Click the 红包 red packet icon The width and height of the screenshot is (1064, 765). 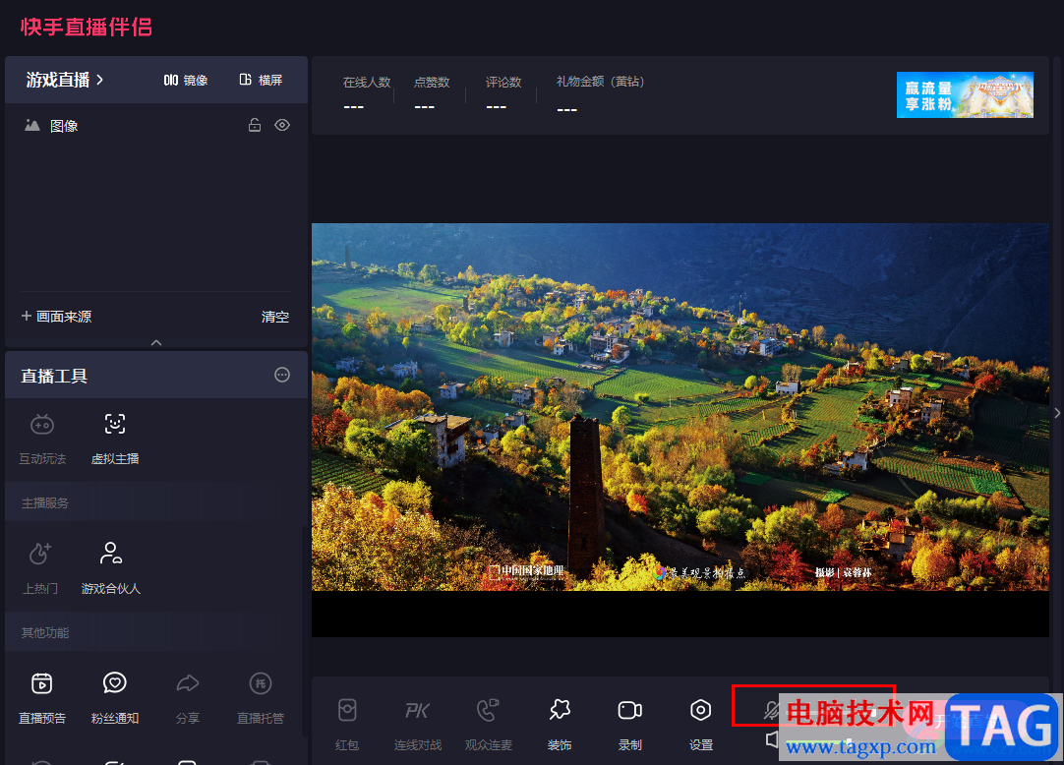[347, 725]
